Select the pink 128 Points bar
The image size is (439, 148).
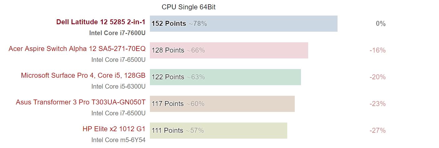tap(229, 50)
